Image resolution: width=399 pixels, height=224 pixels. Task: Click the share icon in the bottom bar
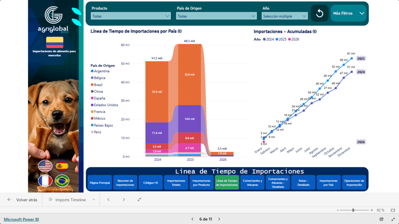pos(381,219)
